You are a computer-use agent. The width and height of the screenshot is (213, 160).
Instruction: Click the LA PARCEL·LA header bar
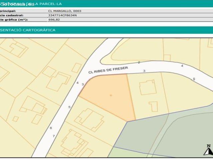[106, 4]
